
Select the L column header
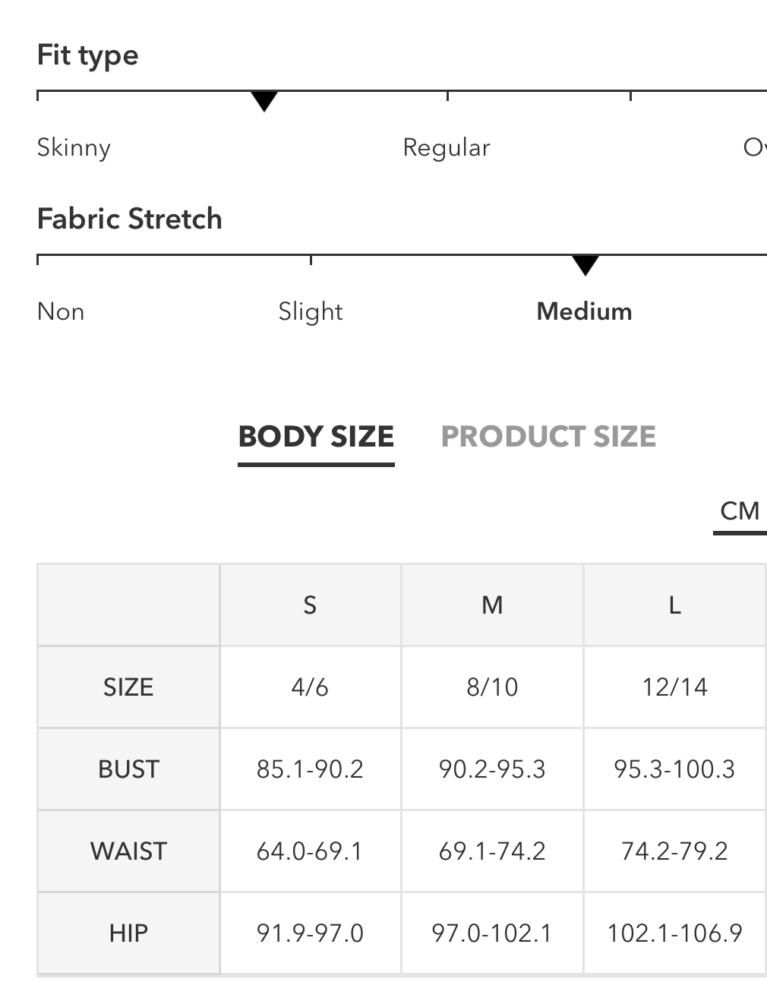pyautogui.click(x=674, y=605)
